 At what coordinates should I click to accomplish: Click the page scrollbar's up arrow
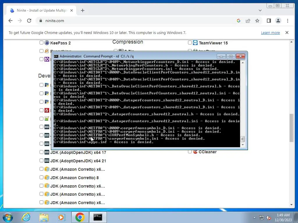(x=291, y=42)
